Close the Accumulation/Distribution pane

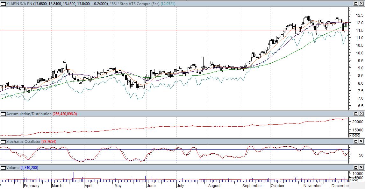(x=361, y=114)
